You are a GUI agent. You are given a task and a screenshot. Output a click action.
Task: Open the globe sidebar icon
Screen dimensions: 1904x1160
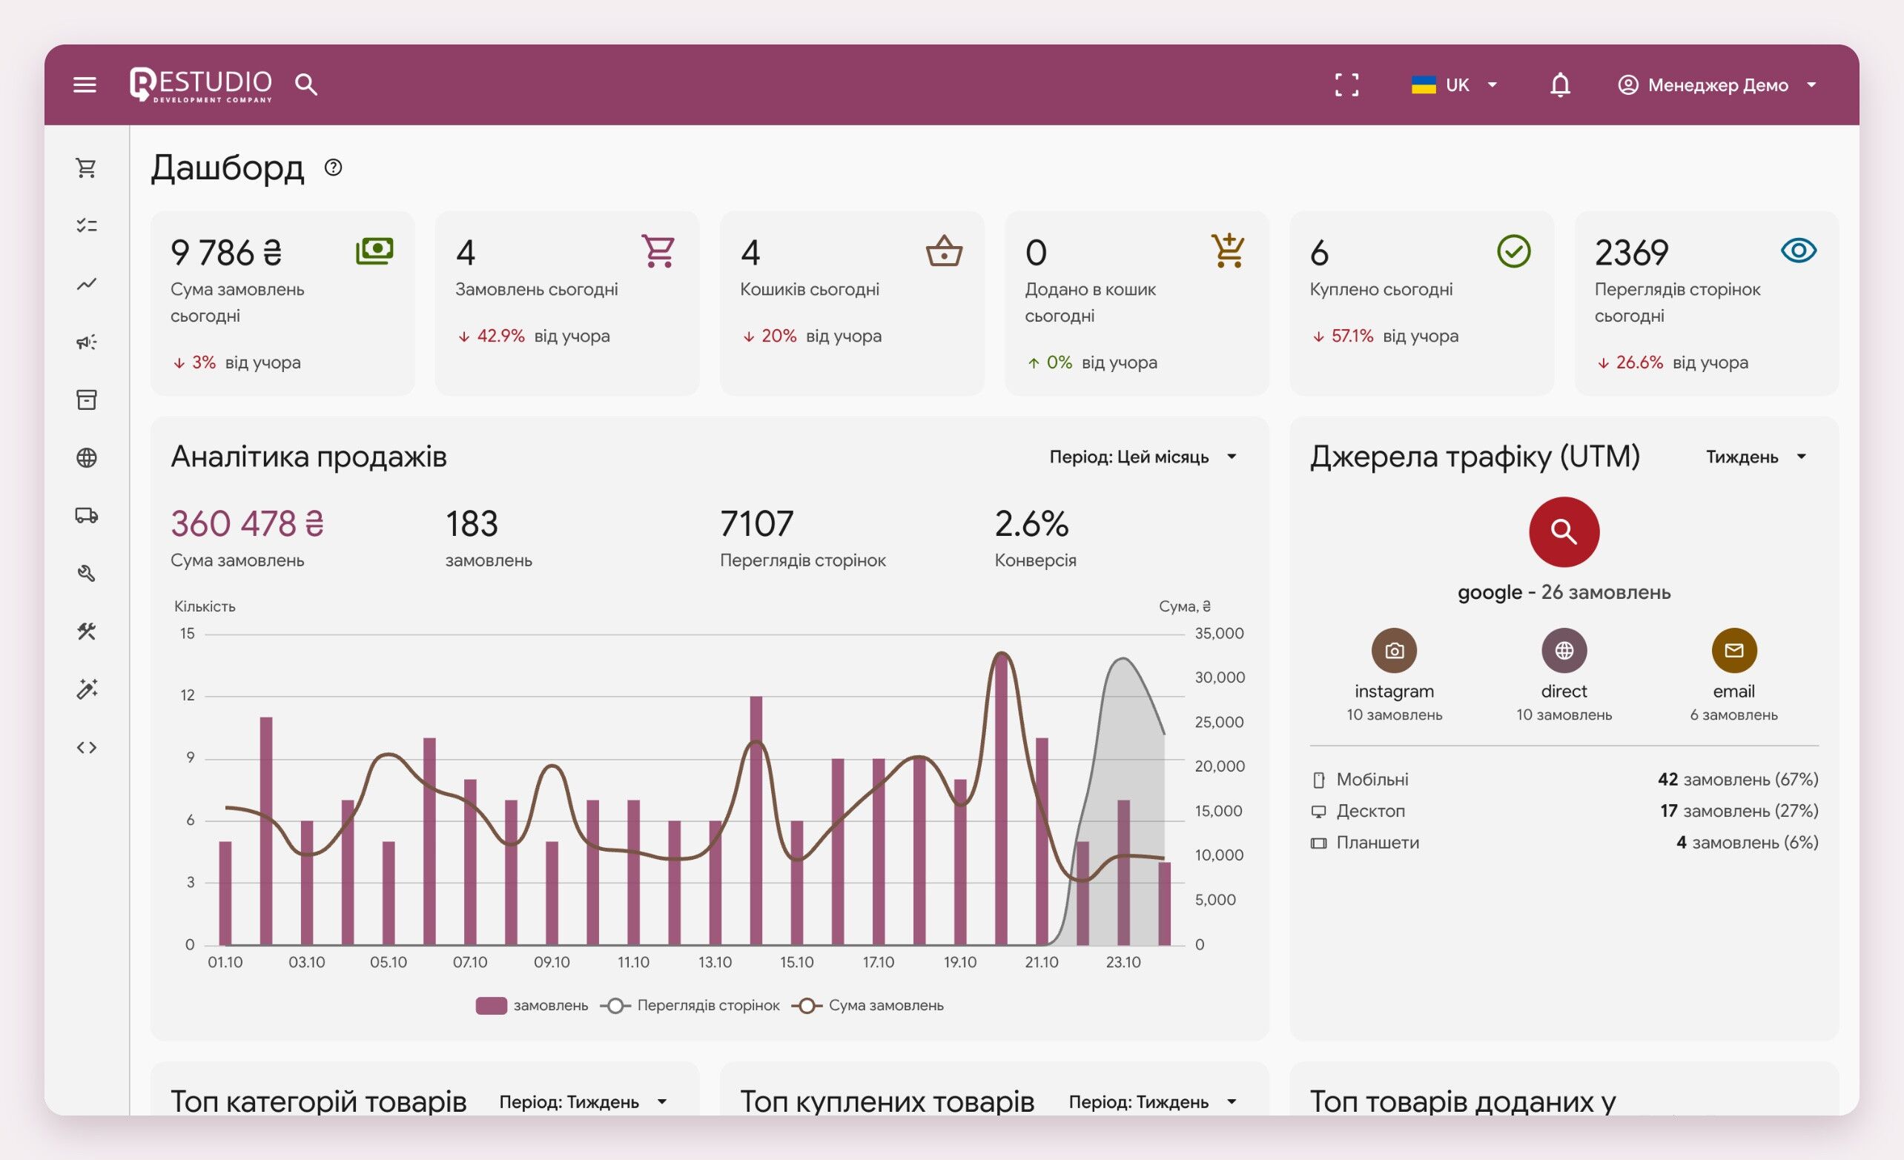tap(87, 457)
